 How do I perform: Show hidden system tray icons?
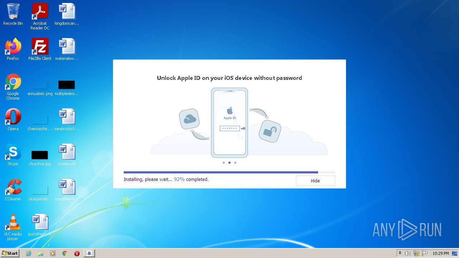point(400,253)
